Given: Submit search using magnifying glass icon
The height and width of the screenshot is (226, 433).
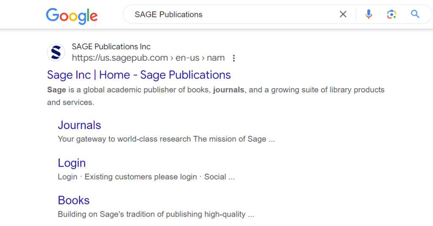Looking at the screenshot, I should tap(415, 14).
